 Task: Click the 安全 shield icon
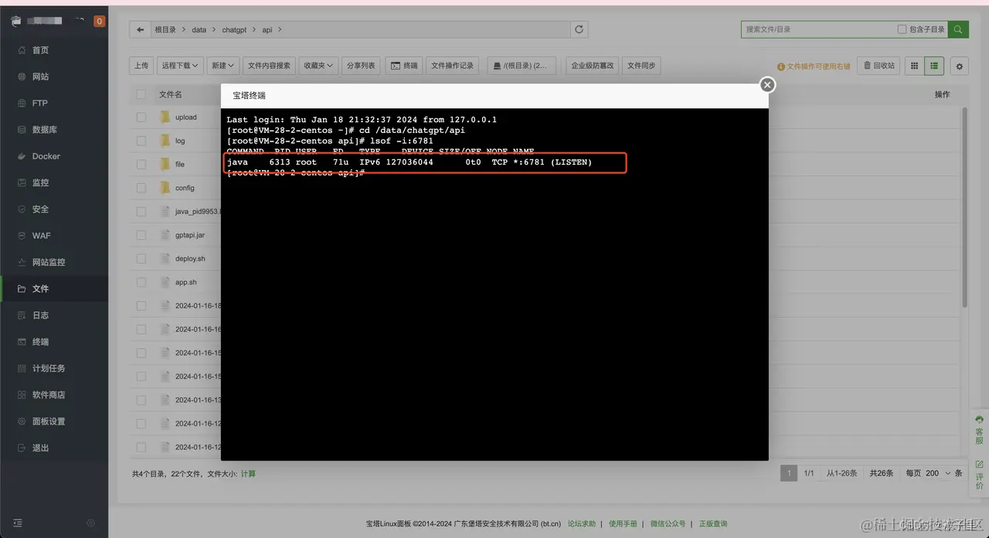point(22,209)
